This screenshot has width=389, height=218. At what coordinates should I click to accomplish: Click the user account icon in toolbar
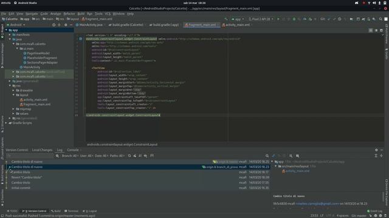coord(386,19)
